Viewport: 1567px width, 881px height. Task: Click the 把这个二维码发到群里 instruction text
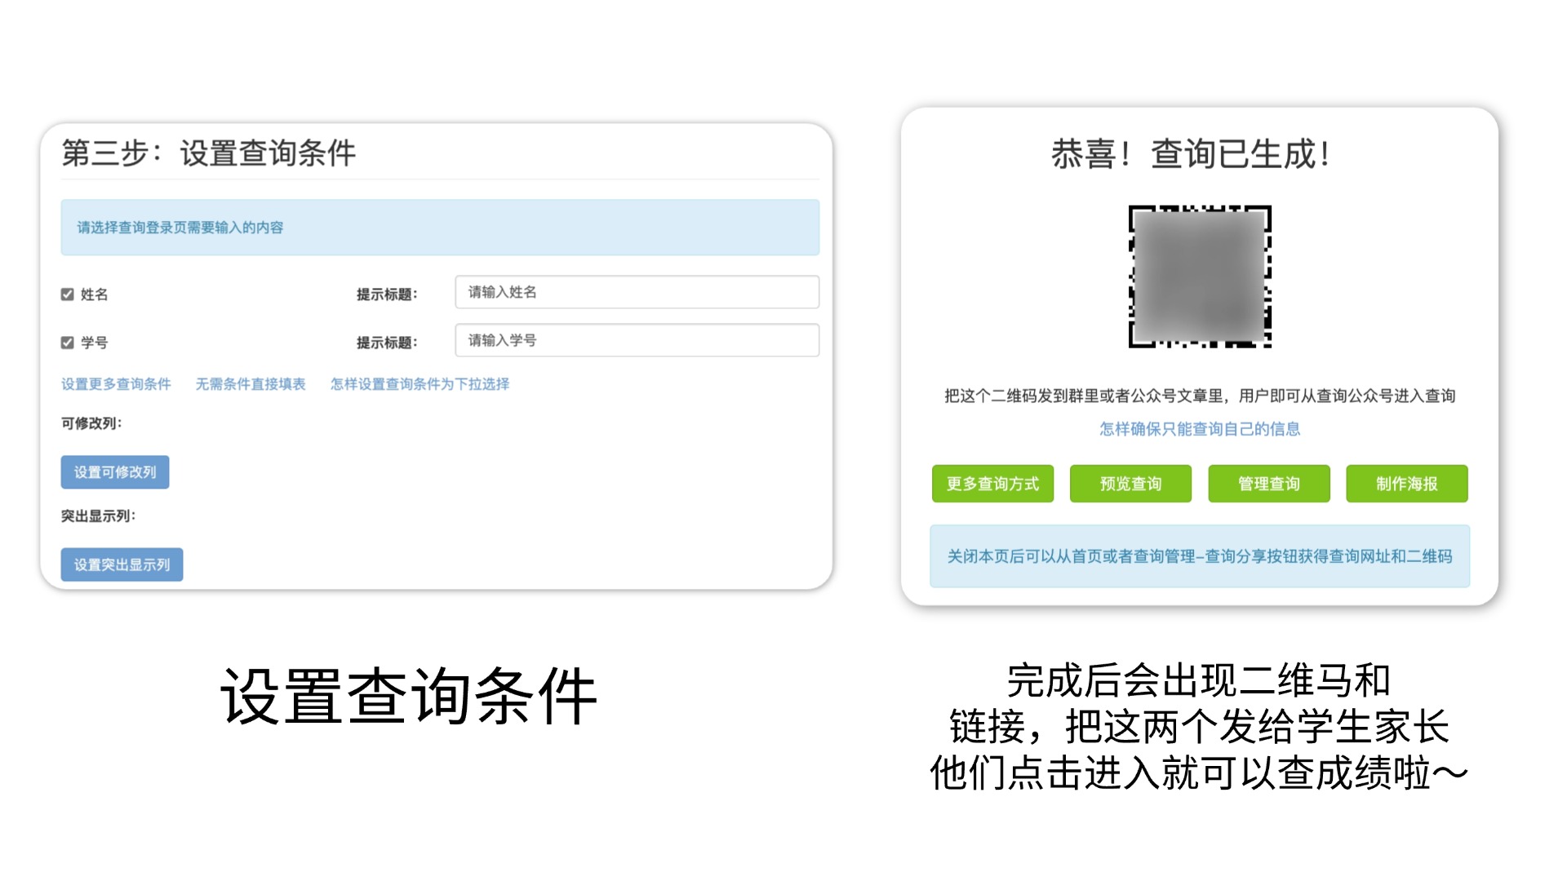(1200, 396)
